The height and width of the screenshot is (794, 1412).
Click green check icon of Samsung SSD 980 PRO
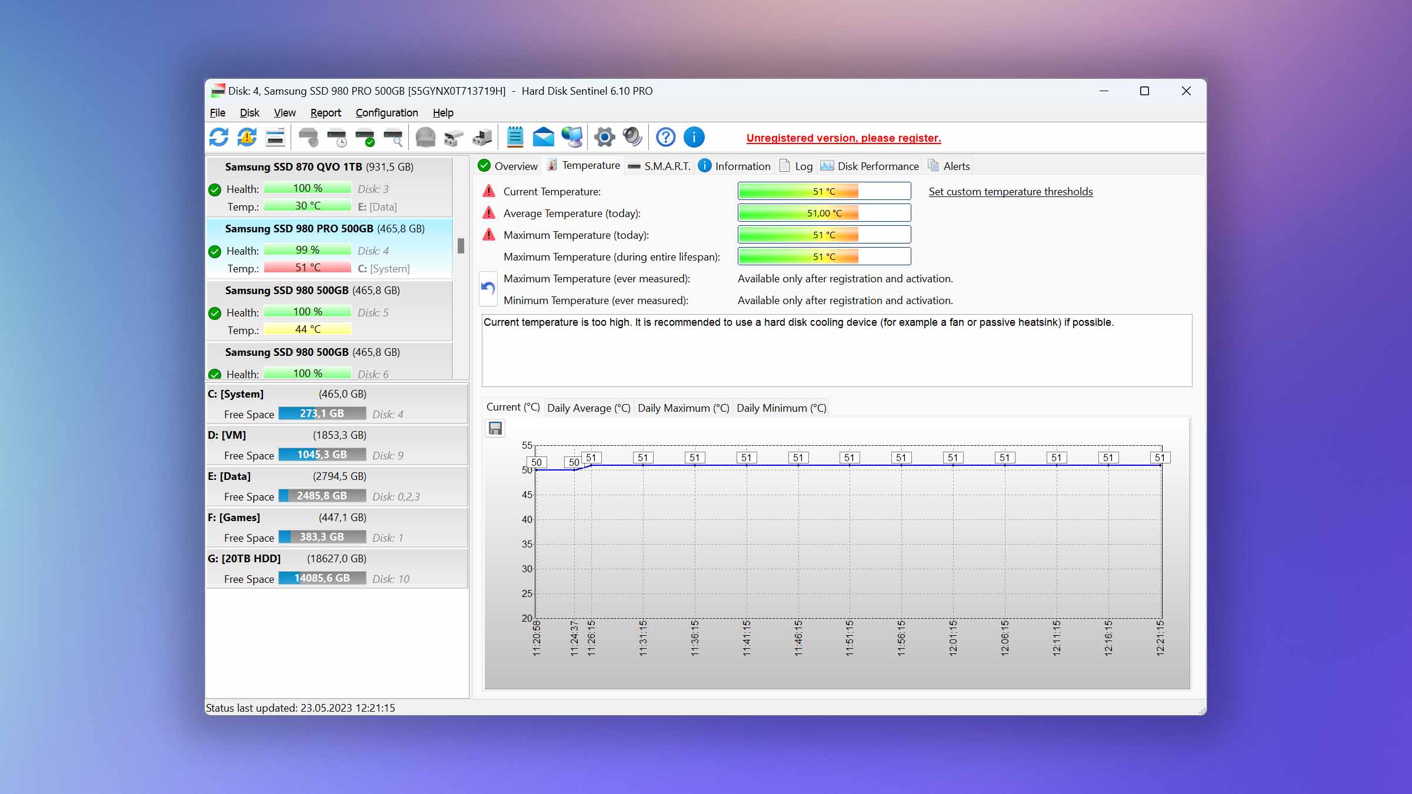point(215,251)
